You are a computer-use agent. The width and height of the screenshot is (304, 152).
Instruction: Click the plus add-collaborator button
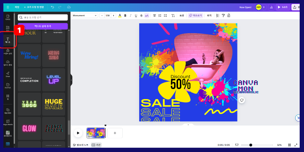264,7
